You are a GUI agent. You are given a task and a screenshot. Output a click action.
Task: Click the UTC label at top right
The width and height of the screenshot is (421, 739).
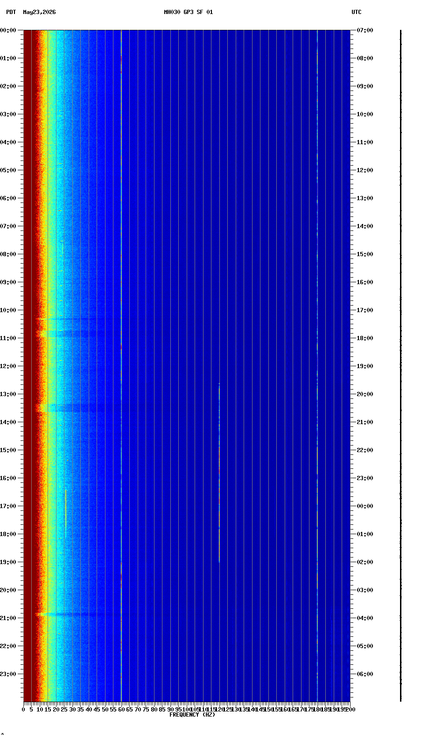click(357, 12)
